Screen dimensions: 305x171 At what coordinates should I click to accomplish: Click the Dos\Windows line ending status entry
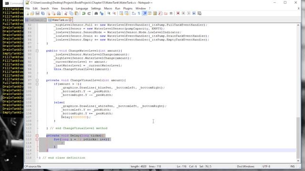click(x=245, y=167)
